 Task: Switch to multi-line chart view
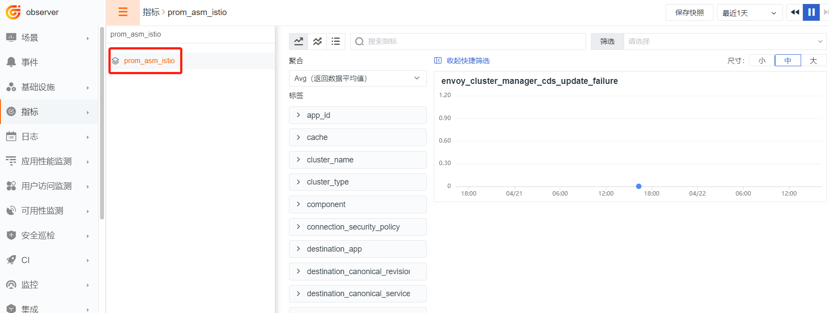click(x=317, y=41)
